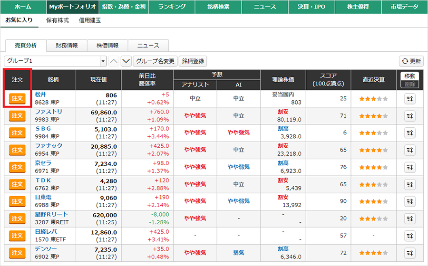Open the グループ1 group dropdown
This screenshot has height=266, width=428.
point(55,61)
